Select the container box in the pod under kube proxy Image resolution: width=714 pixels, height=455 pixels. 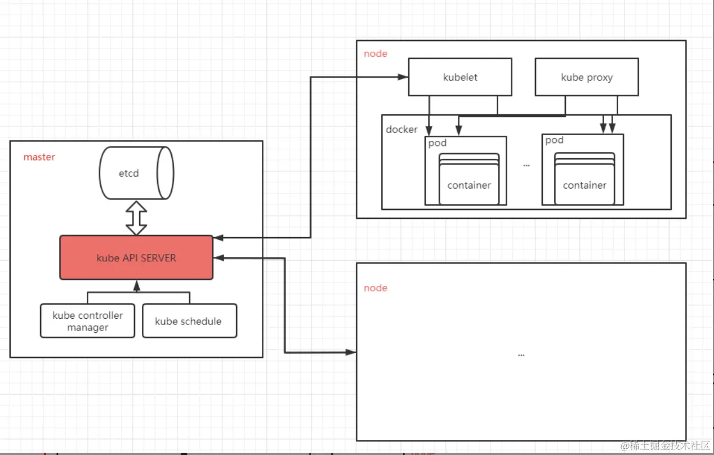coord(584,185)
